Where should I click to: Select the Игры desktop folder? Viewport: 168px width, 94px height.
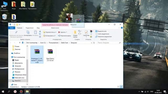pos(14,5)
